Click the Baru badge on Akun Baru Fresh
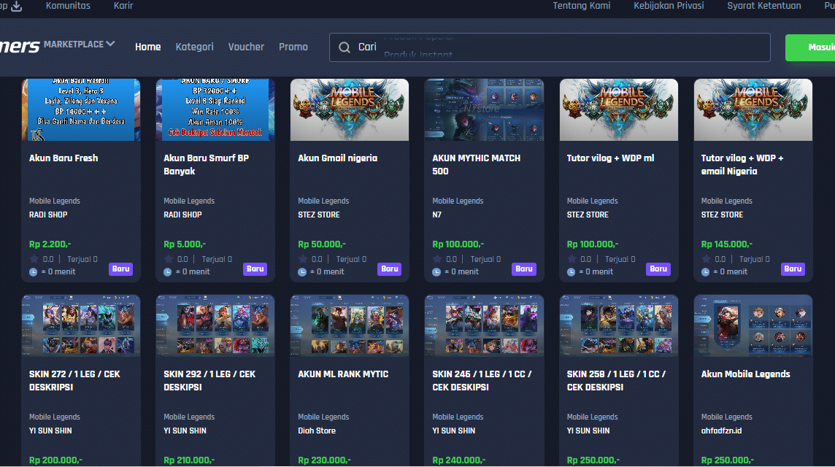The width and height of the screenshot is (835, 467). [x=121, y=269]
